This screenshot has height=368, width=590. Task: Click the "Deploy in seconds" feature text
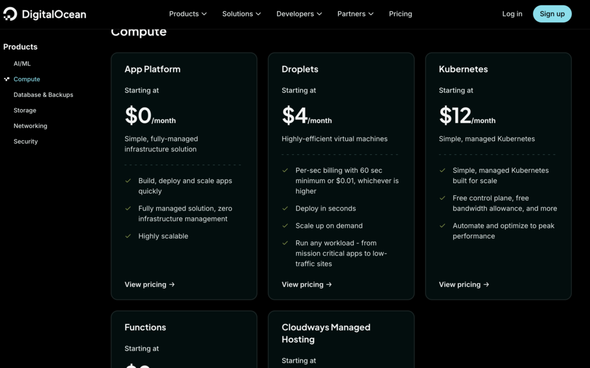(326, 208)
